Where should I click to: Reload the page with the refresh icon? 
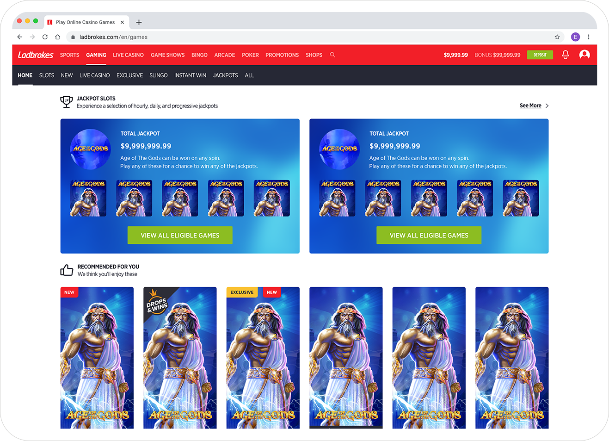coord(45,37)
